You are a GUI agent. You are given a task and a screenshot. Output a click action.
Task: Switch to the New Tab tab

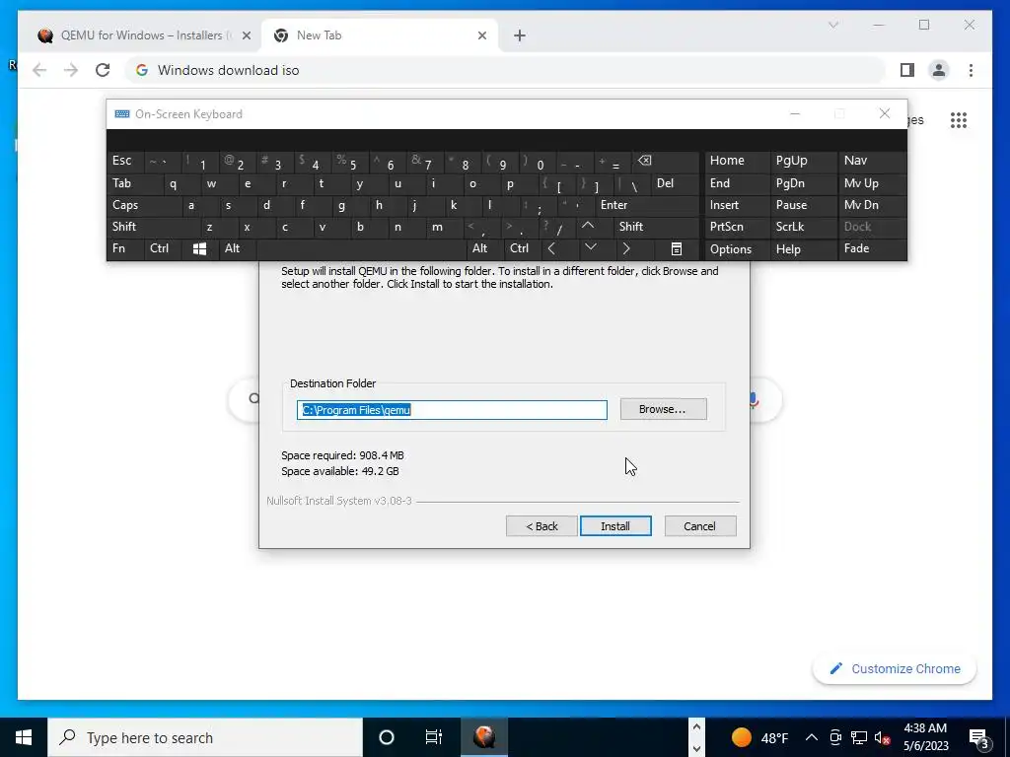380,35
